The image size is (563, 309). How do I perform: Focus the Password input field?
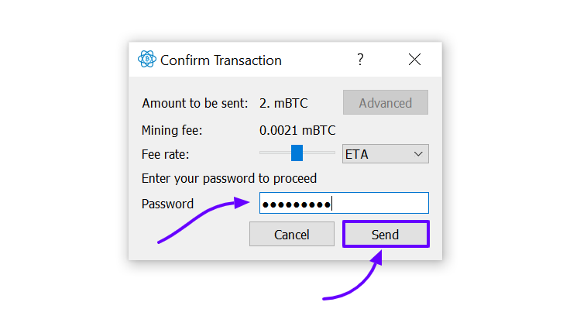pos(344,203)
